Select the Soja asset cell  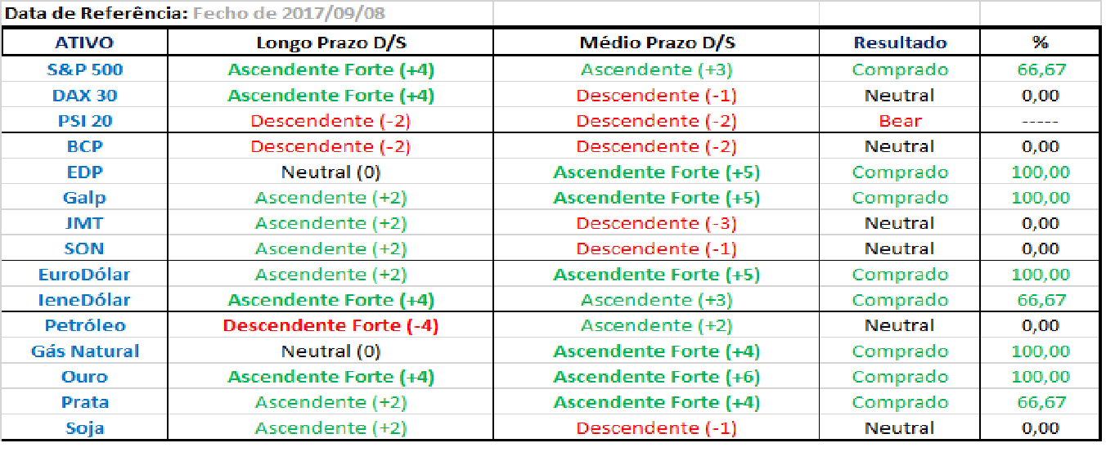(x=84, y=428)
